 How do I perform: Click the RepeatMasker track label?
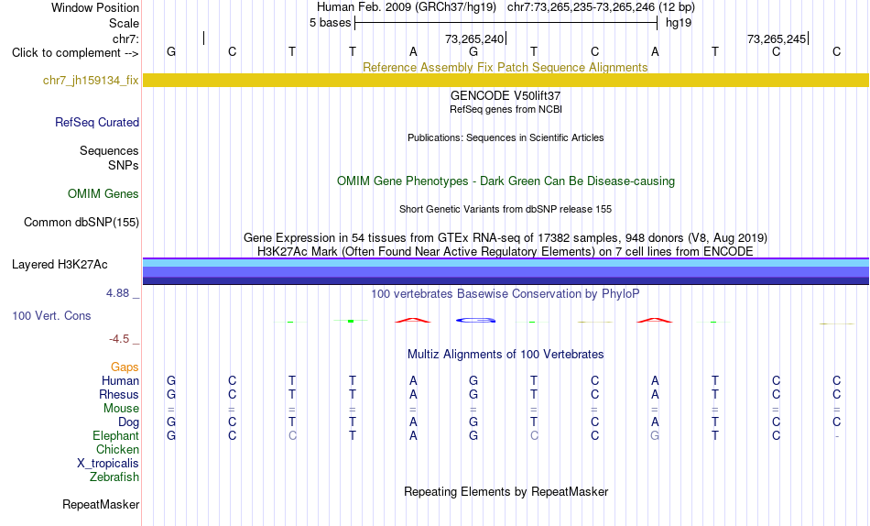pyautogui.click(x=101, y=504)
